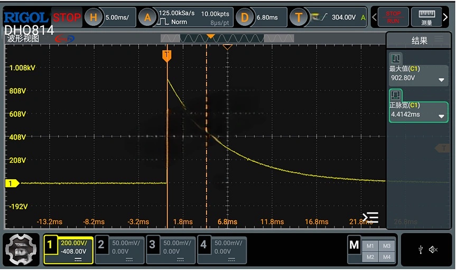Tap the 6.80ms delay value
This screenshot has height=270, width=457.
(267, 17)
